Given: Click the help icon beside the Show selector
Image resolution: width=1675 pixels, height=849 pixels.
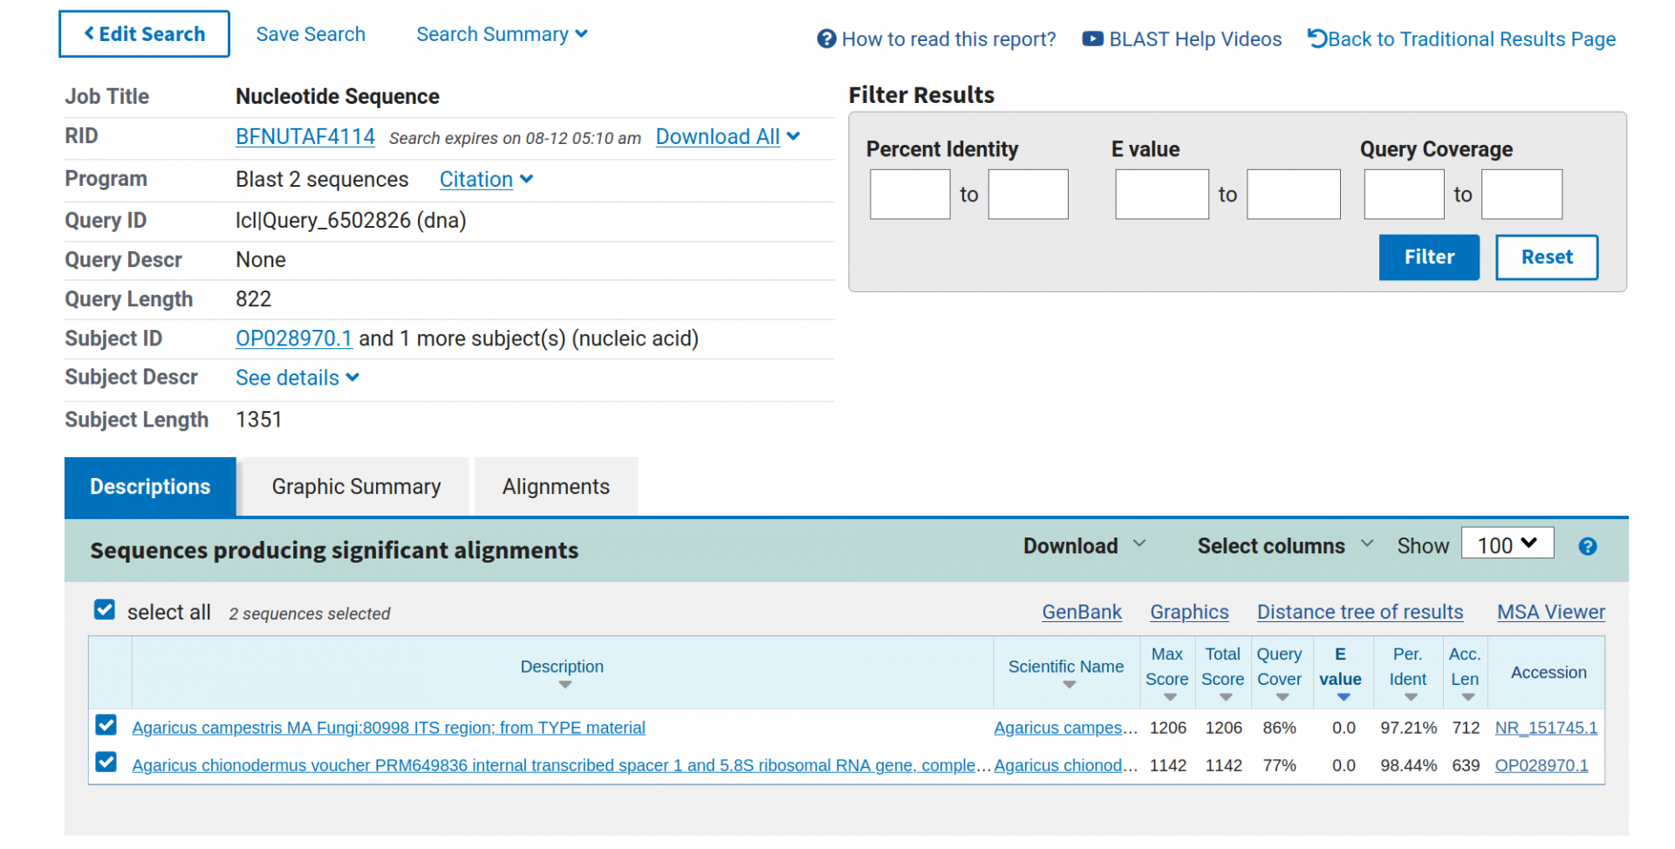Looking at the screenshot, I should (x=1587, y=546).
